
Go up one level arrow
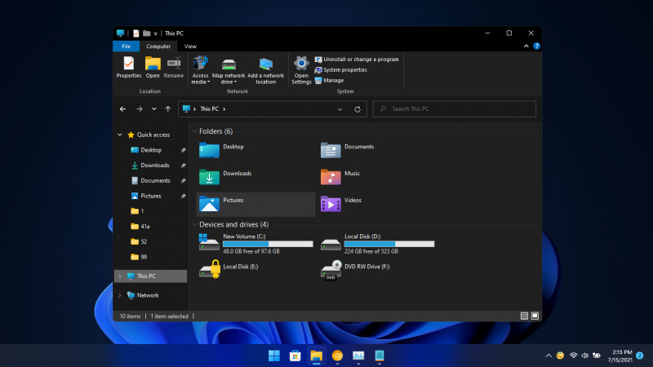[x=168, y=109]
